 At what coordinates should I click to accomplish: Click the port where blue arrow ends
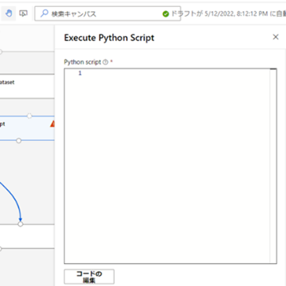tap(20, 224)
